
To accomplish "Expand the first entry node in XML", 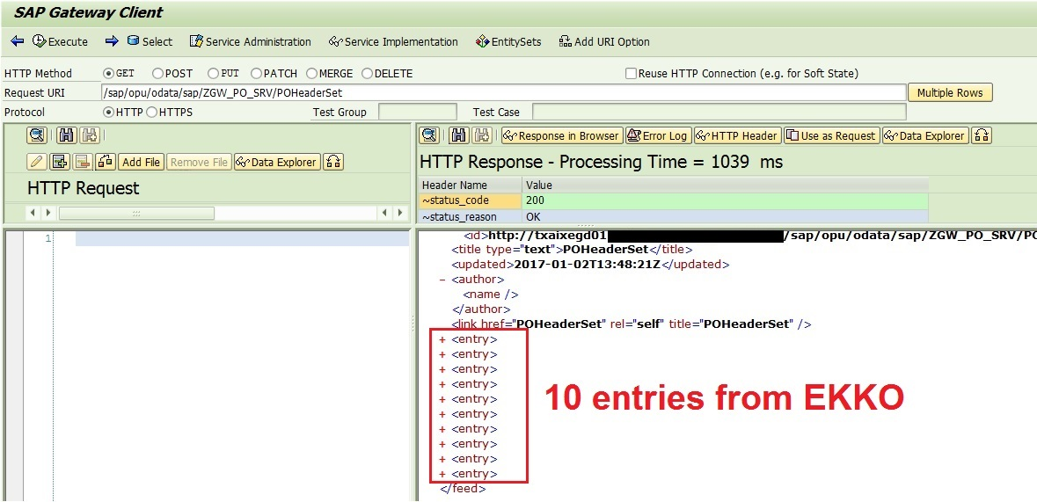I will (442, 339).
